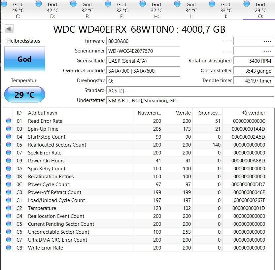This screenshot has height=270, width=275.
Task: Click the Rå værdier column header
Action: 245,113
